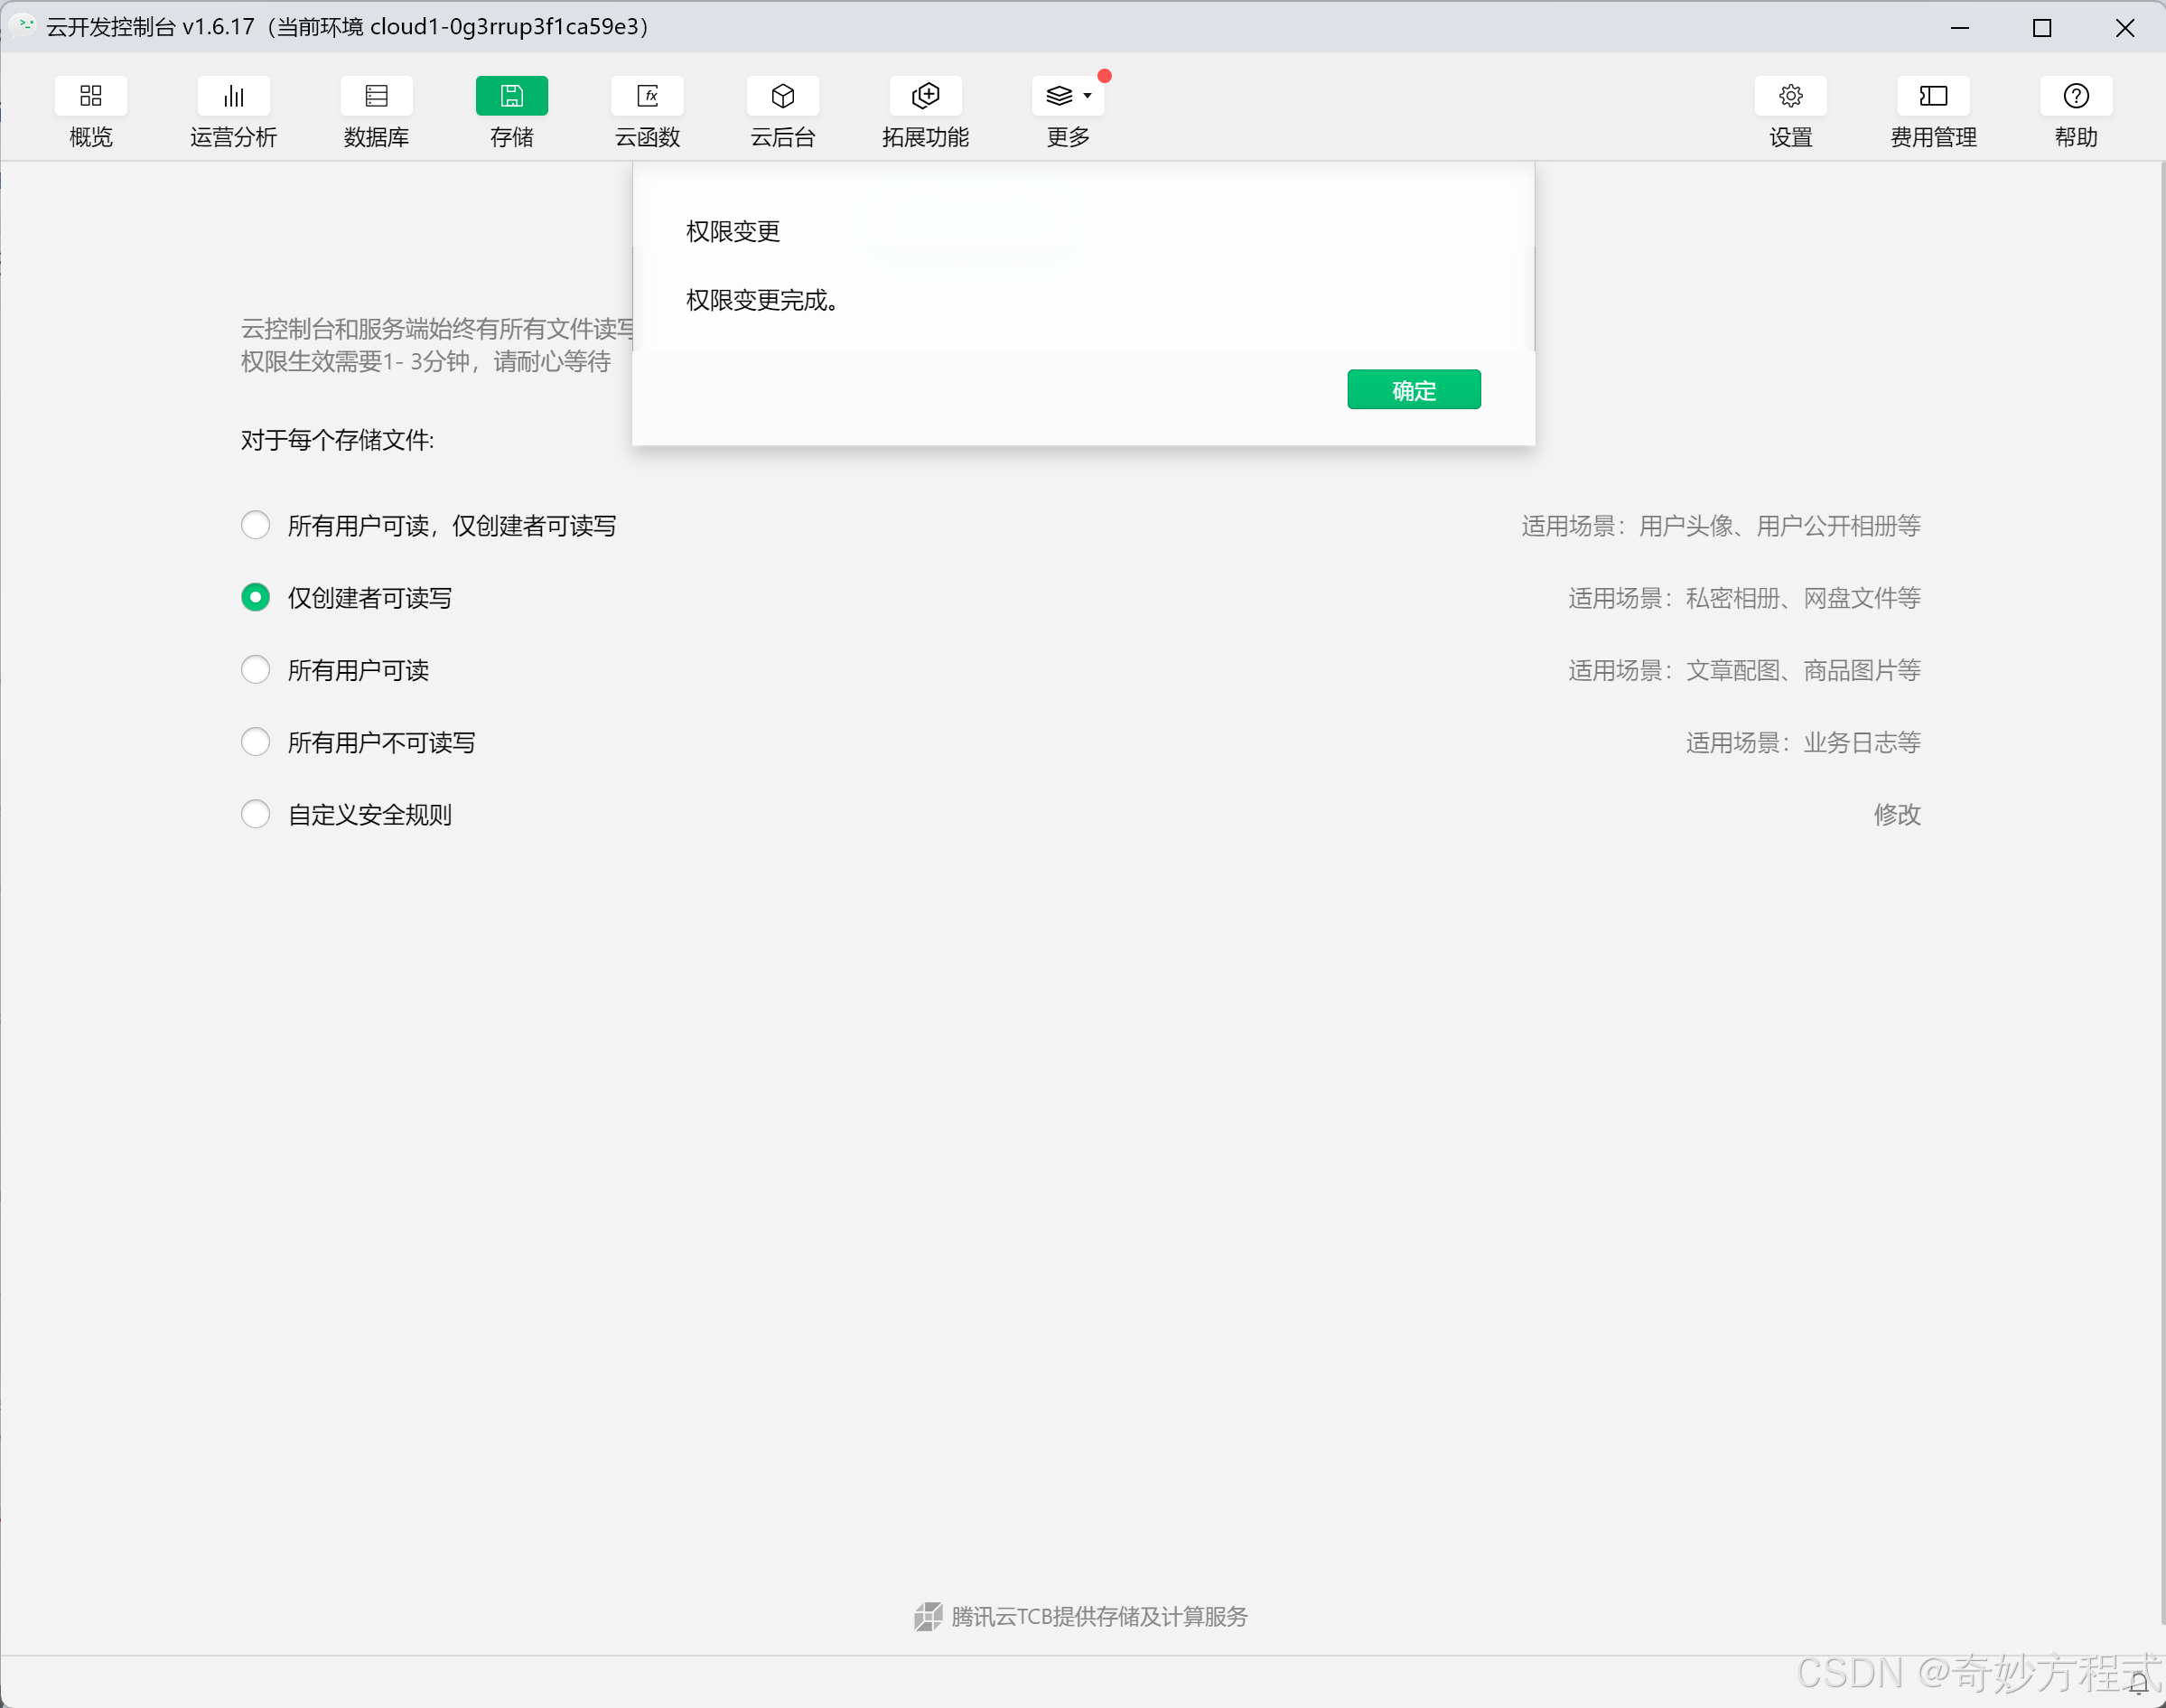
Task: Click the green 确定 confirm button
Action: click(x=1413, y=390)
